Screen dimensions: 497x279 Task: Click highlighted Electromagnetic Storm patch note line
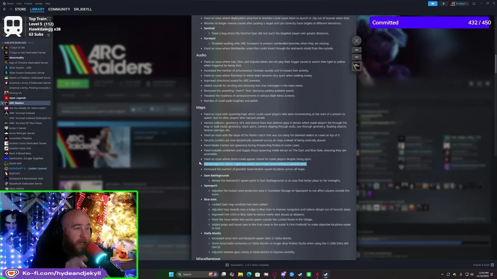[255, 164]
